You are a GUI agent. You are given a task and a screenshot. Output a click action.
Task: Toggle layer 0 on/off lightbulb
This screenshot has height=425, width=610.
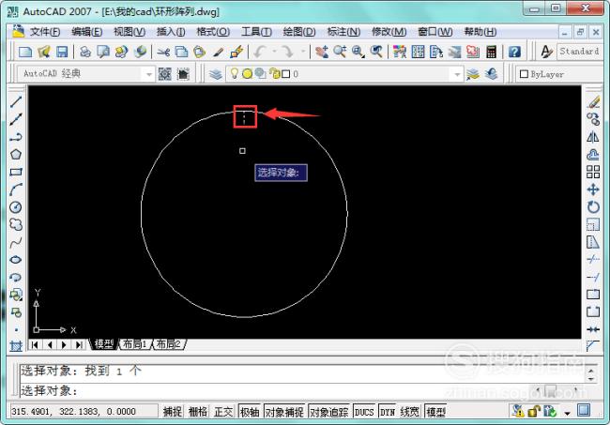point(235,73)
